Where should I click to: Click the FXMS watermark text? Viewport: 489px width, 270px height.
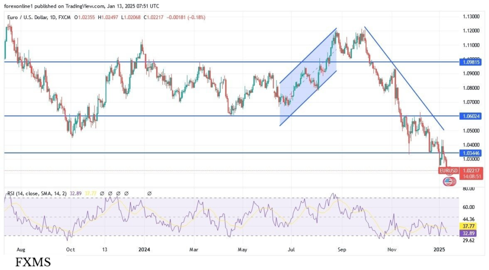(x=33, y=262)
